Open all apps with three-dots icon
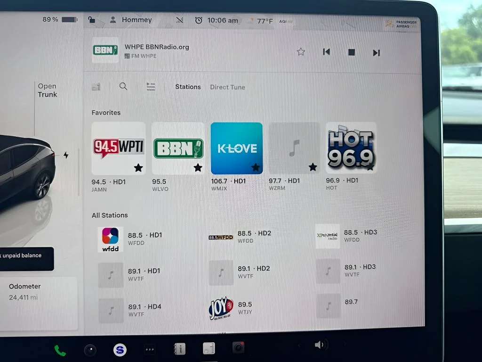The width and height of the screenshot is (482, 362). (150, 349)
